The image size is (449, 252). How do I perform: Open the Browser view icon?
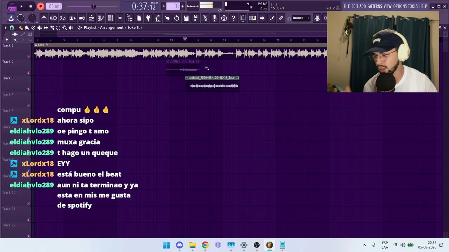129,18
